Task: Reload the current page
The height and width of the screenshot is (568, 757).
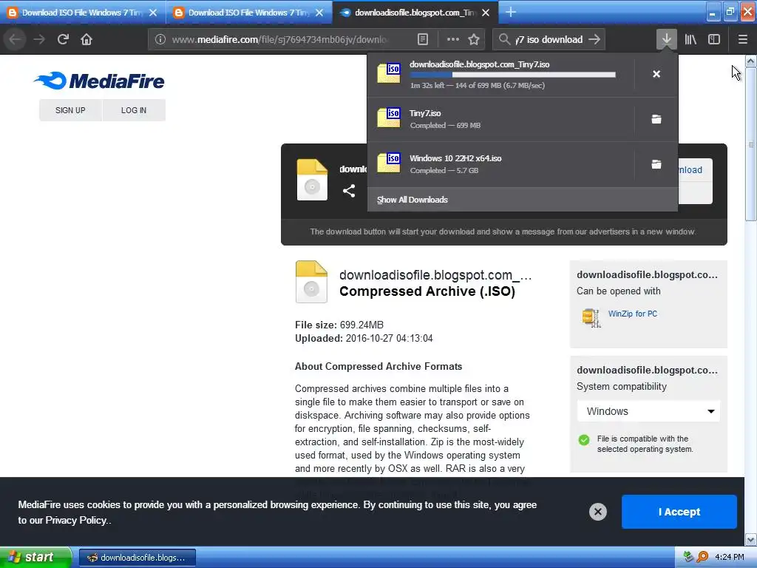Action: click(63, 39)
